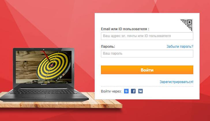Click the Email или ID пользователя label

click(125, 29)
